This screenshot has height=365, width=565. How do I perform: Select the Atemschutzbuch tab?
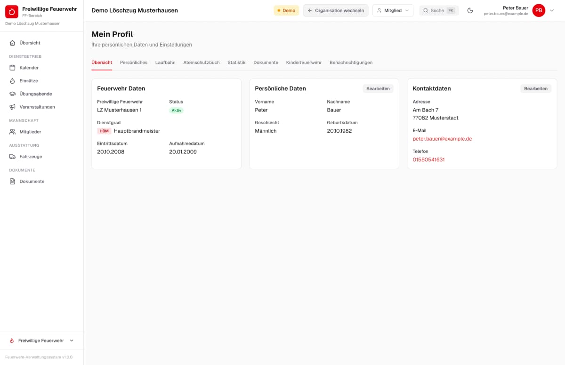[202, 63]
